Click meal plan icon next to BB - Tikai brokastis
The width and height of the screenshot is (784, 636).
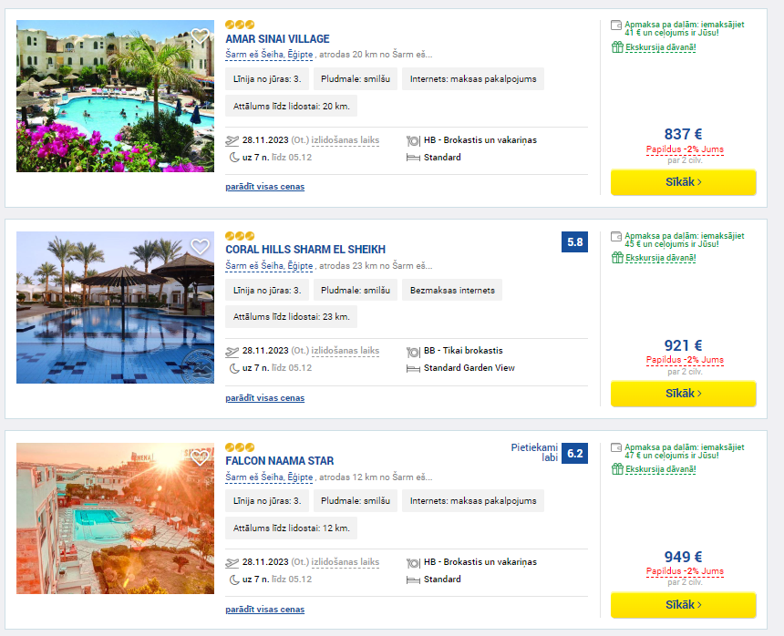pos(413,353)
